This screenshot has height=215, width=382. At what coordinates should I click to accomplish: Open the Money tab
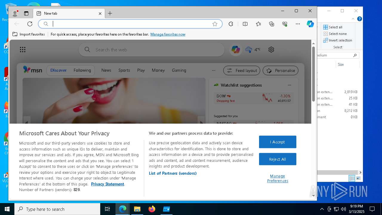158,70
